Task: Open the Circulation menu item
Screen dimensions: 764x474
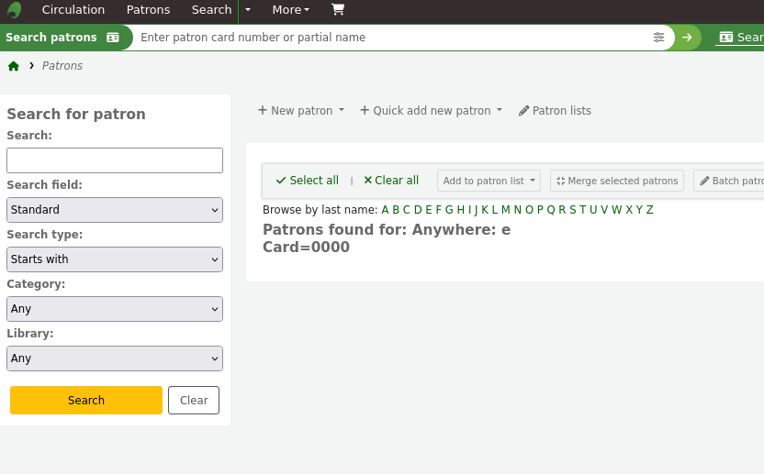Action: [x=73, y=10]
